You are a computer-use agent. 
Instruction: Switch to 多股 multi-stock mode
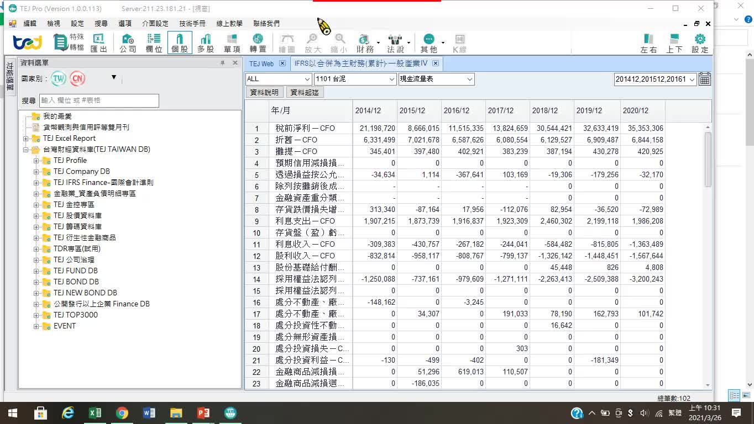click(x=206, y=43)
